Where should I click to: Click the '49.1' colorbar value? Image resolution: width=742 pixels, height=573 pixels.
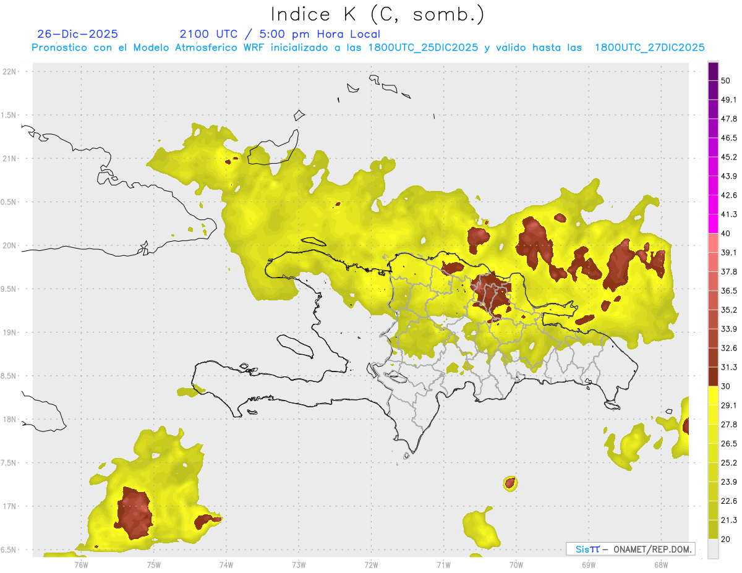click(x=728, y=100)
